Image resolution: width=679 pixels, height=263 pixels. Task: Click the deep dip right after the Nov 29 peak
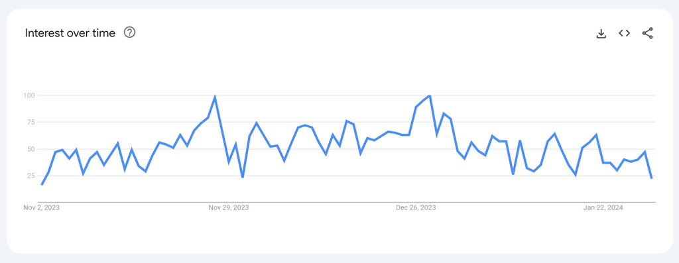pos(243,177)
